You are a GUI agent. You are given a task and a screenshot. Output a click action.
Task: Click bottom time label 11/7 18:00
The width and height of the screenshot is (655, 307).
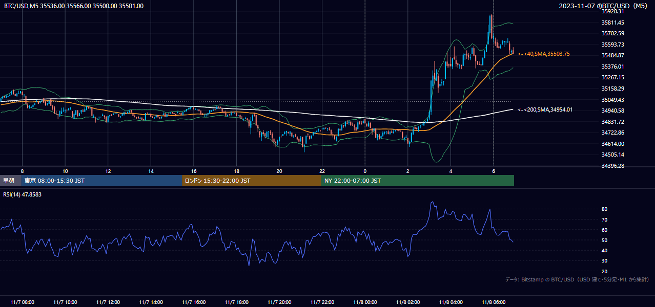[x=236, y=302]
